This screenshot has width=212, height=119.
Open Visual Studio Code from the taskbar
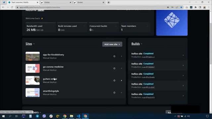79,116
